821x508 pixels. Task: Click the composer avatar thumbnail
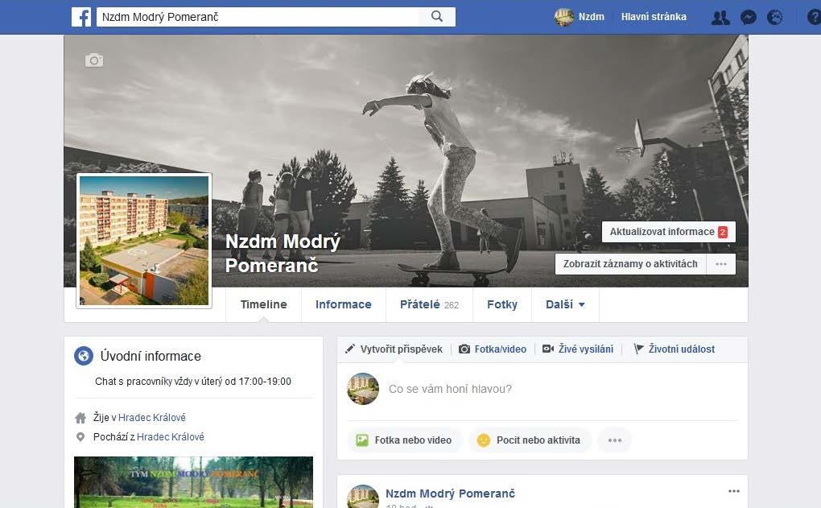tap(363, 389)
